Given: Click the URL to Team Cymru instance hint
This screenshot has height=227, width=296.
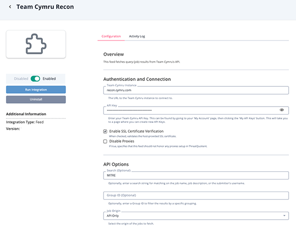Looking at the screenshot, I should tap(140, 98).
